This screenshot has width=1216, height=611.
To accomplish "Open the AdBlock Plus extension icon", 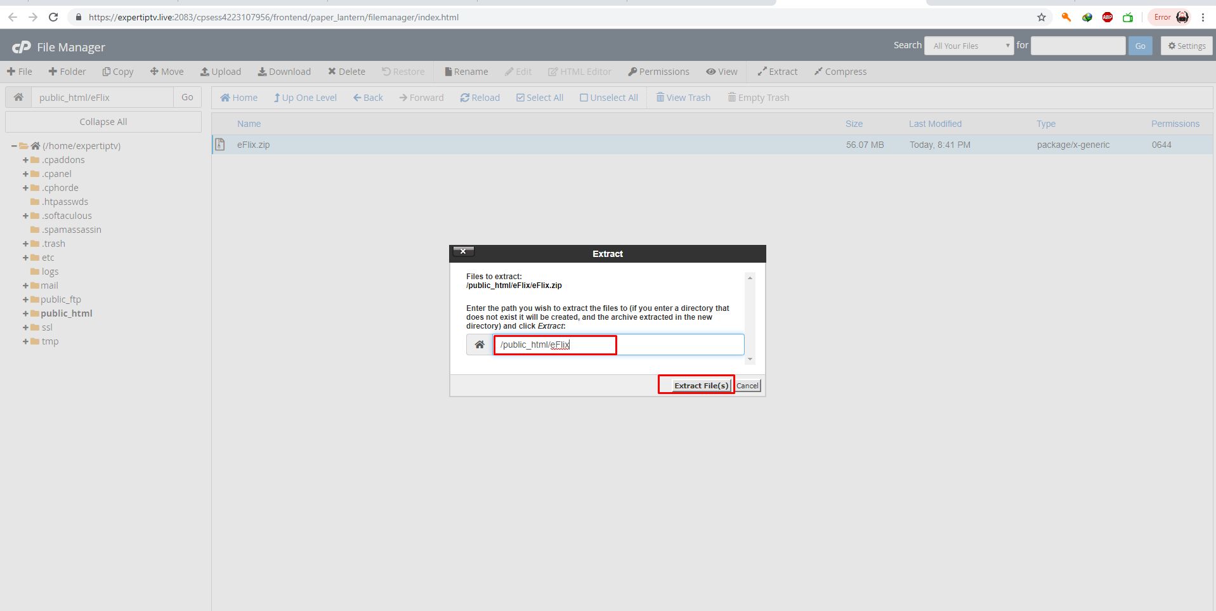I will (x=1108, y=17).
